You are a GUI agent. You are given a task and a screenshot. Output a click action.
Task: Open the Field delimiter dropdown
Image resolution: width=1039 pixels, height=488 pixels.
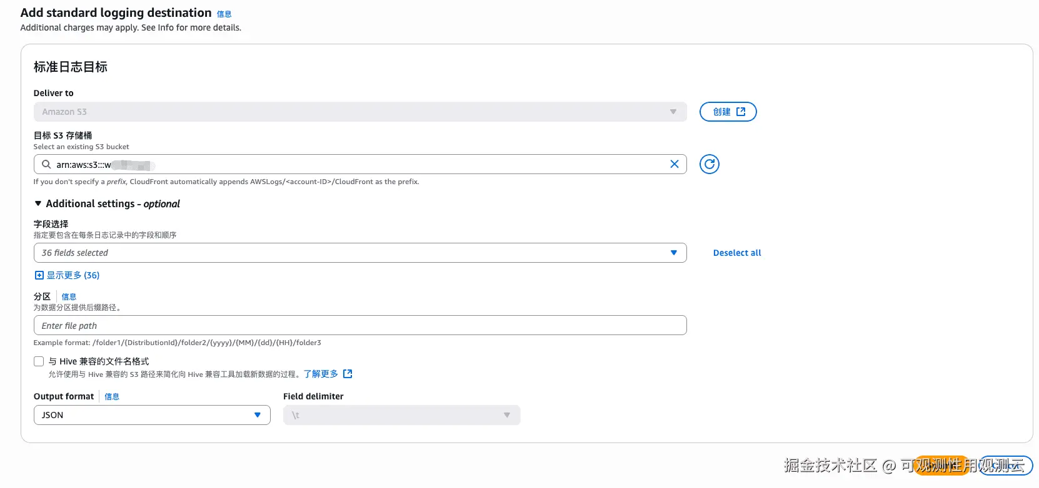point(401,415)
